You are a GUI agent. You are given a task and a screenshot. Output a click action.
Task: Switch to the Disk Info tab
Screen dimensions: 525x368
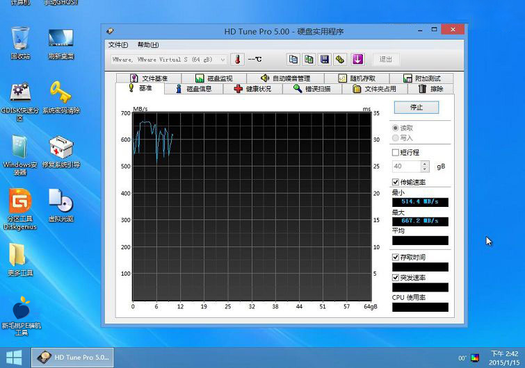pos(194,89)
